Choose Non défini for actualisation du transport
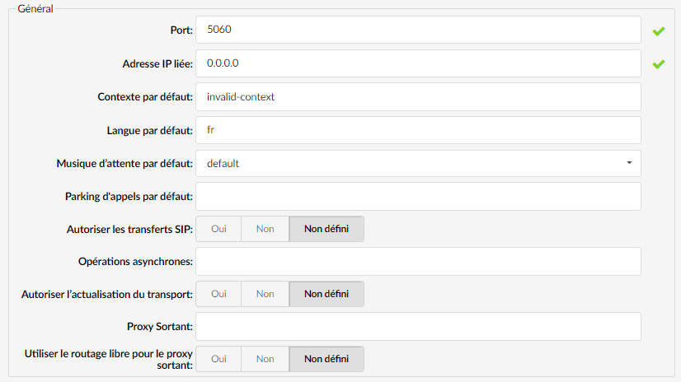The image size is (681, 382). [x=326, y=294]
